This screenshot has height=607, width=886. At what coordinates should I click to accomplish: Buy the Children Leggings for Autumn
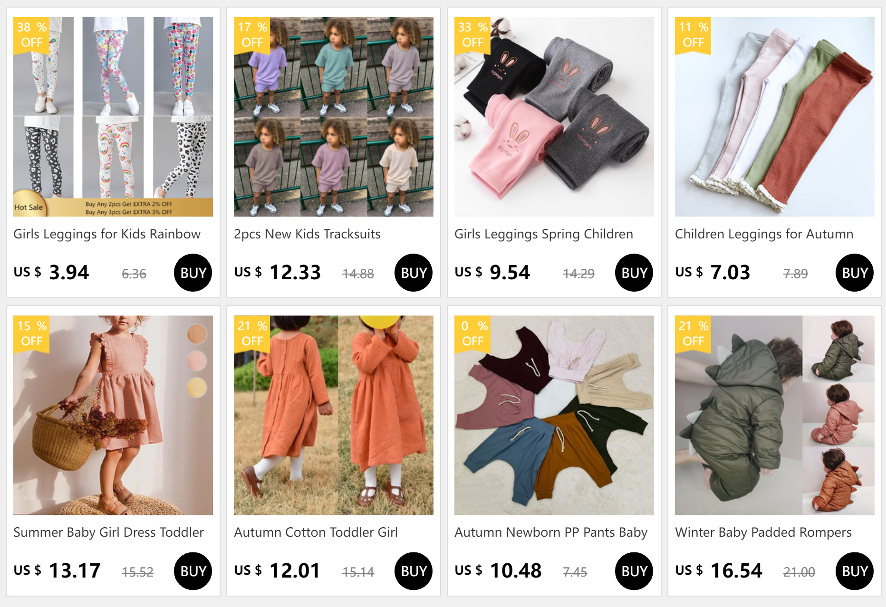point(855,273)
